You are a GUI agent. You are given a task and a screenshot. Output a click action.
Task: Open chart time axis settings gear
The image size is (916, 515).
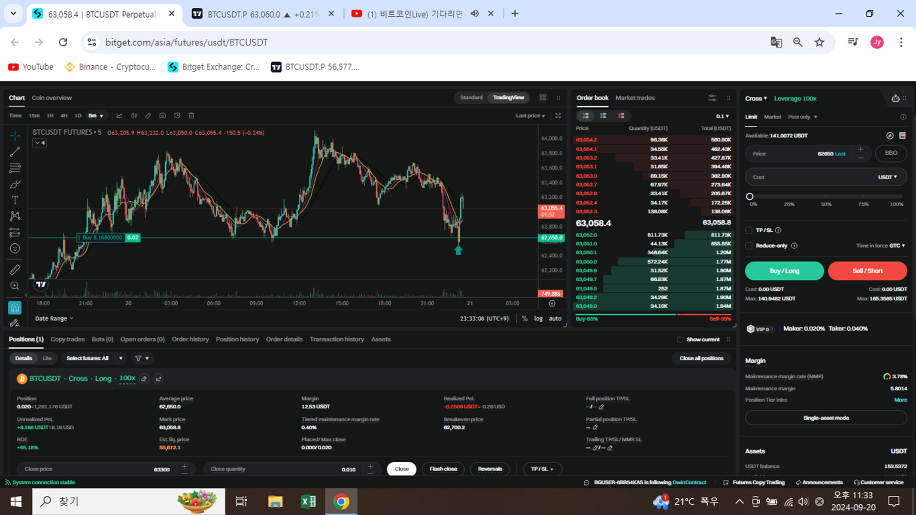tap(552, 303)
